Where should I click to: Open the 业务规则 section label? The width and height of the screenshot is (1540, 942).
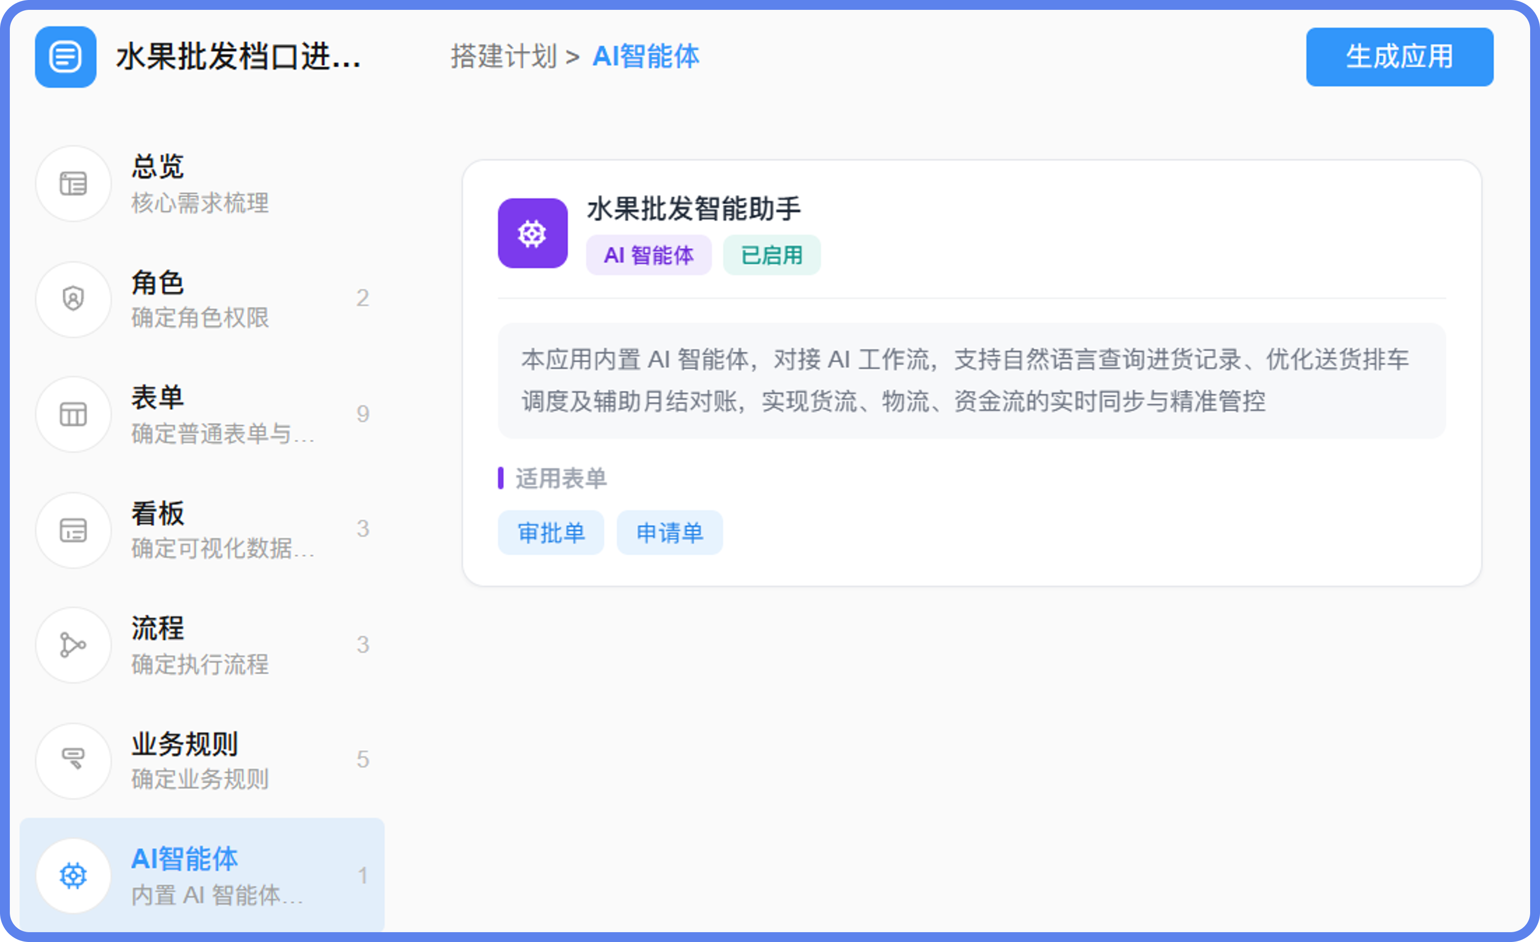(x=184, y=744)
